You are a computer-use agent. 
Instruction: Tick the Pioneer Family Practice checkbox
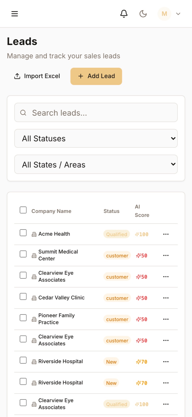23,318
